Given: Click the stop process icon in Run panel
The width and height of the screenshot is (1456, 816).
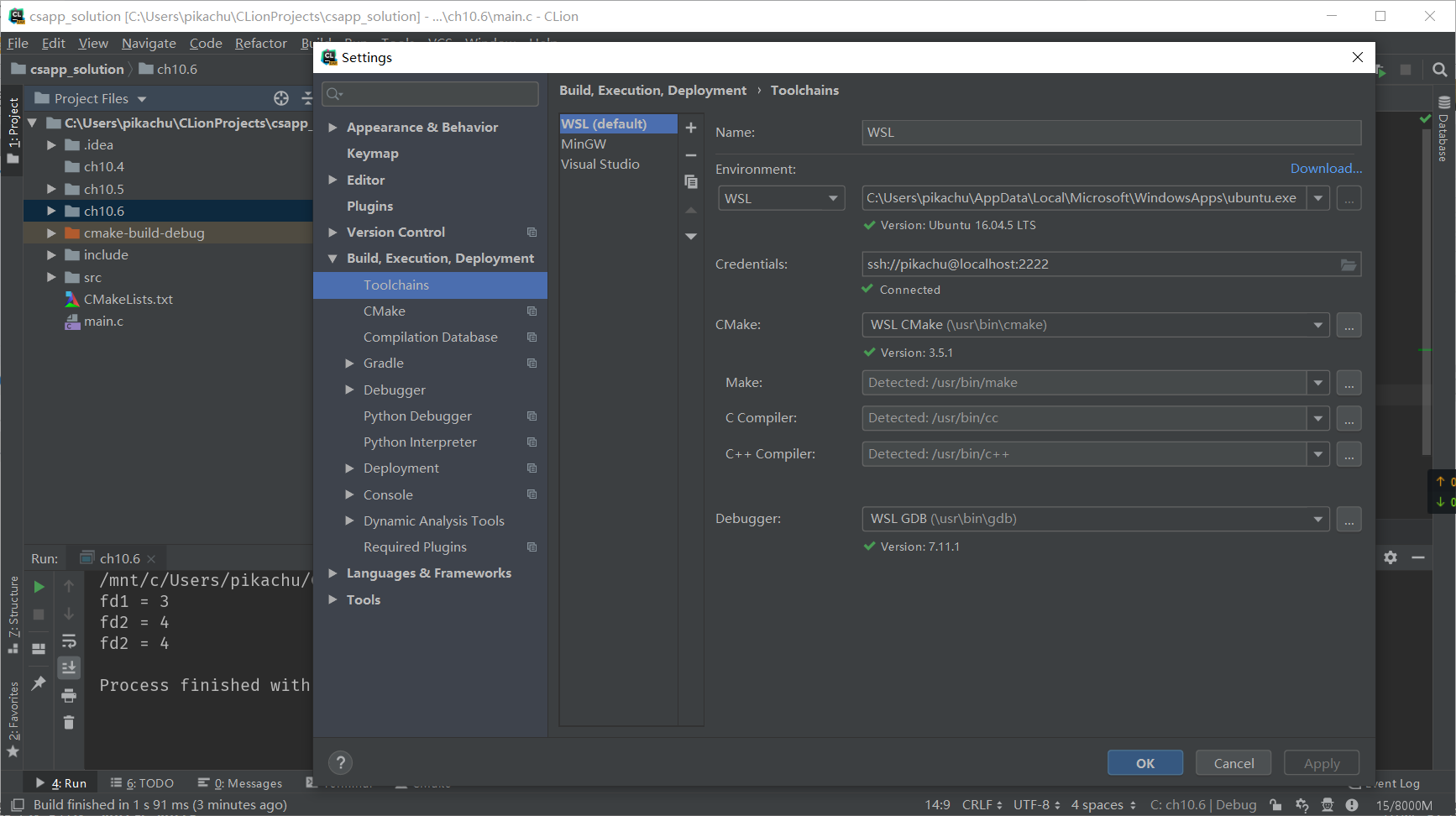Looking at the screenshot, I should (x=39, y=615).
